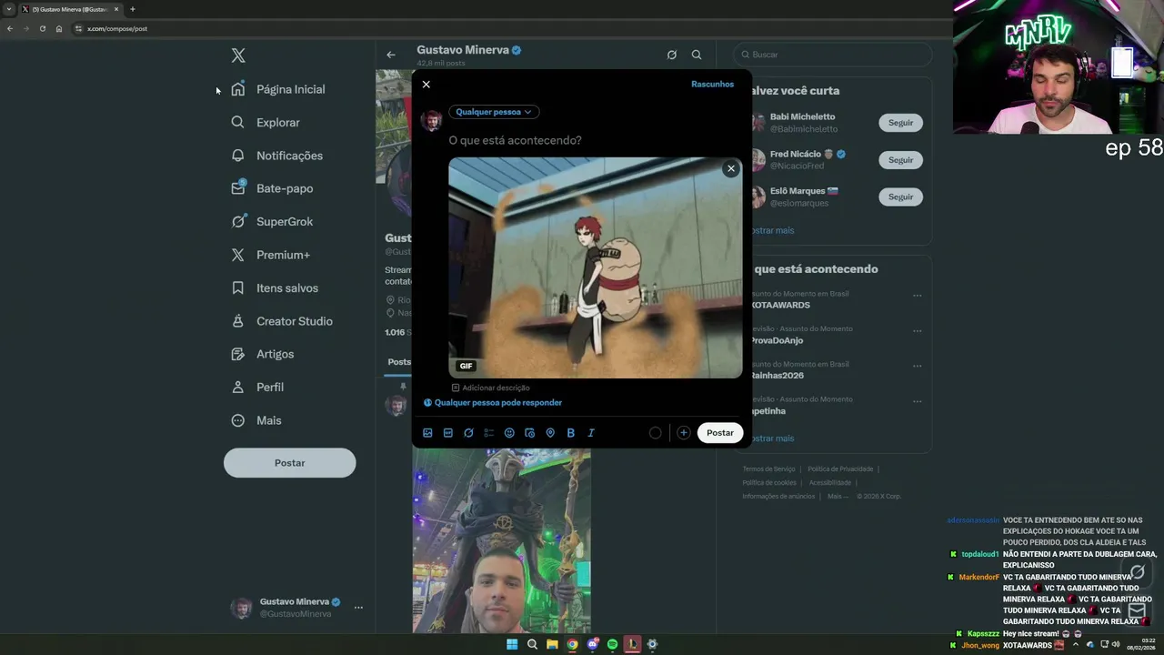Open Notificações in the sidebar
Screen dimensions: 1164x655
(277, 156)
